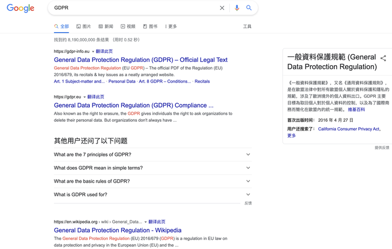Click the results count text 8,190,000,000
The image size is (392, 249).
(82, 40)
